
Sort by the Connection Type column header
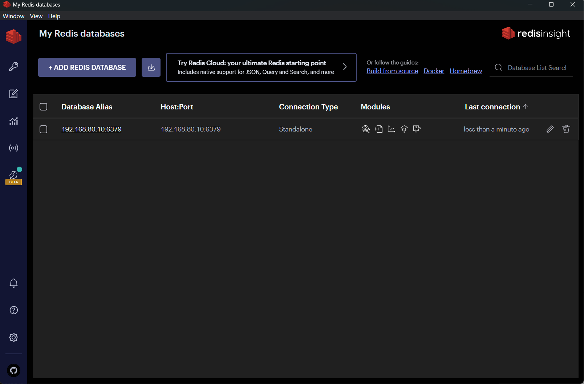pyautogui.click(x=308, y=107)
